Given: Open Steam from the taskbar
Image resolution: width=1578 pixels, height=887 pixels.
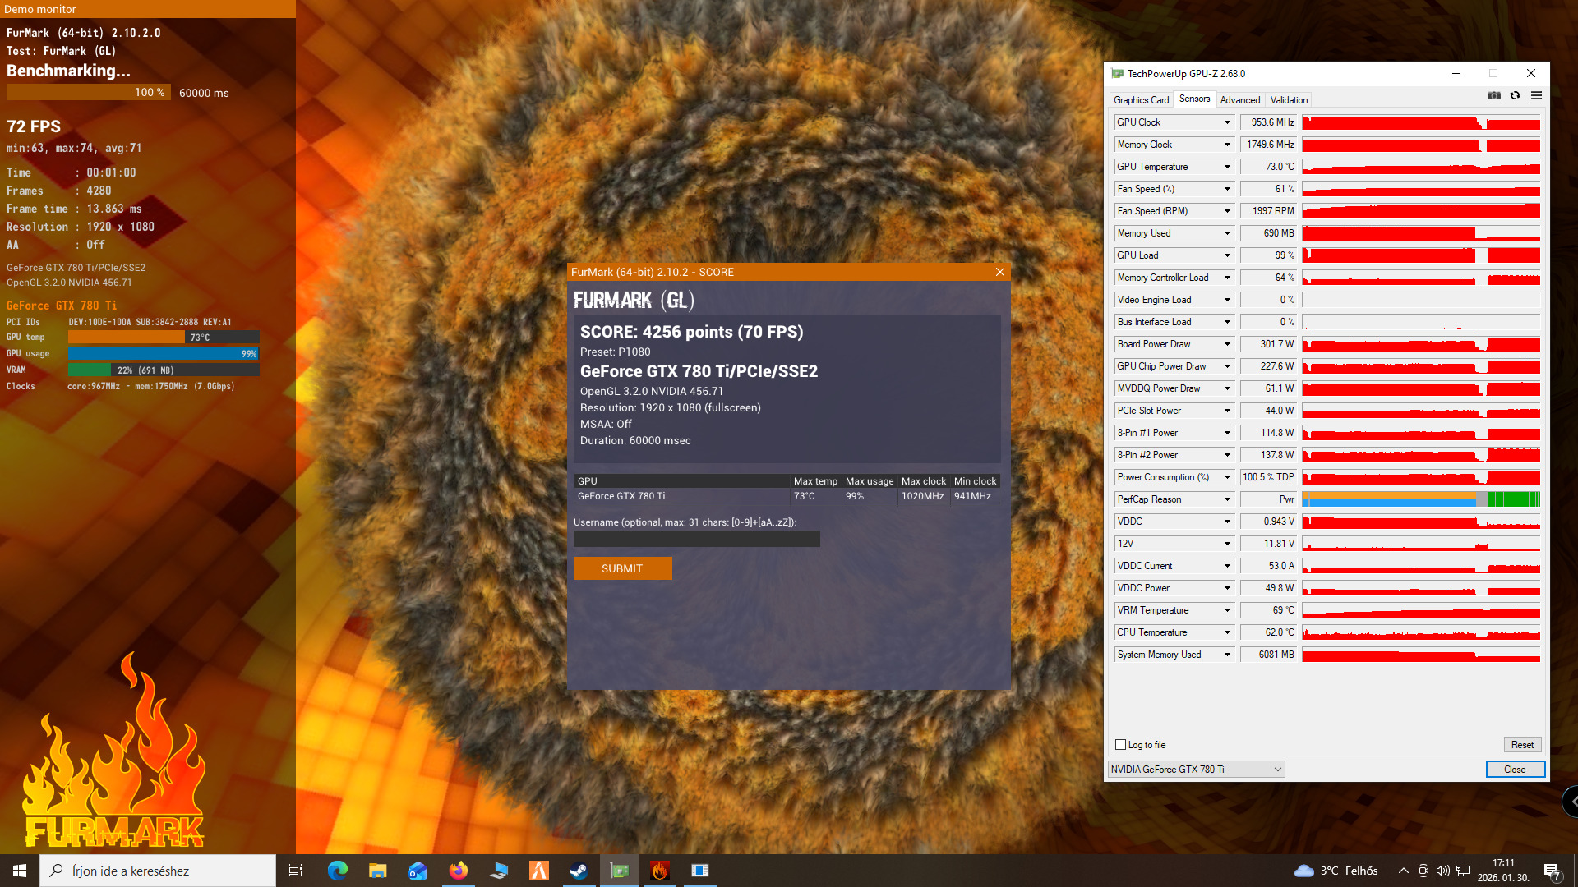Looking at the screenshot, I should point(579,871).
